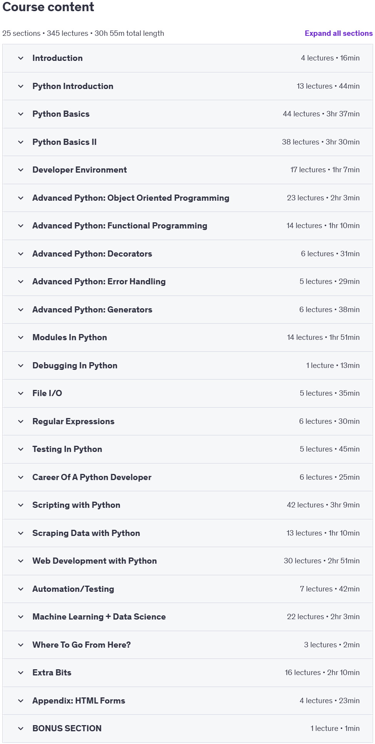Viewport: 375px width, 744px height.
Task: Expand the Python Introduction section chevron
Action: click(21, 86)
